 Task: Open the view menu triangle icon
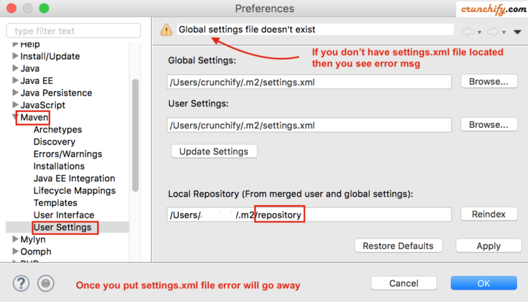coord(517,32)
